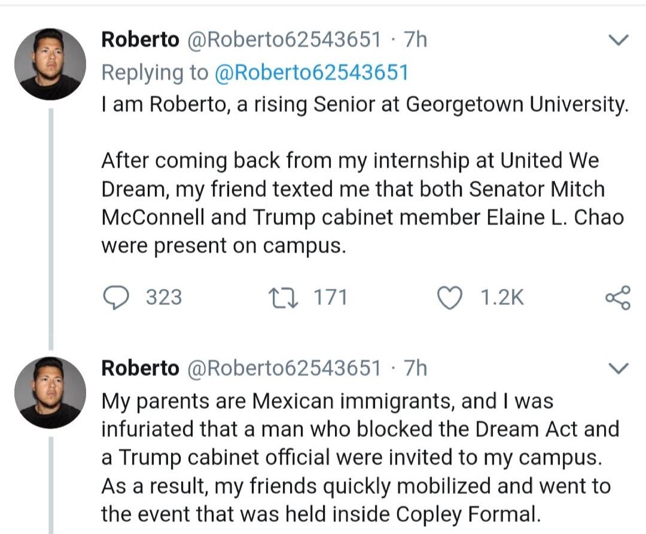Click the 1.2K likes count
Image resolution: width=646 pixels, height=534 pixels.
[x=502, y=298]
